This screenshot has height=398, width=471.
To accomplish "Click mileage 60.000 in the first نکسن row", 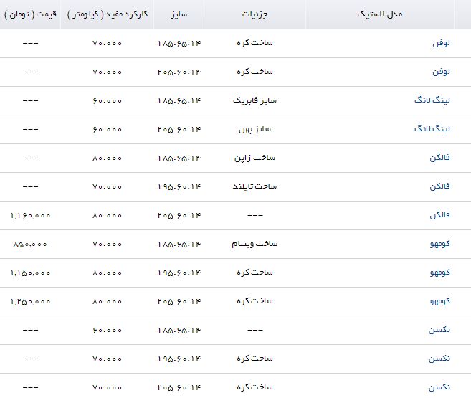I will coord(108,331).
